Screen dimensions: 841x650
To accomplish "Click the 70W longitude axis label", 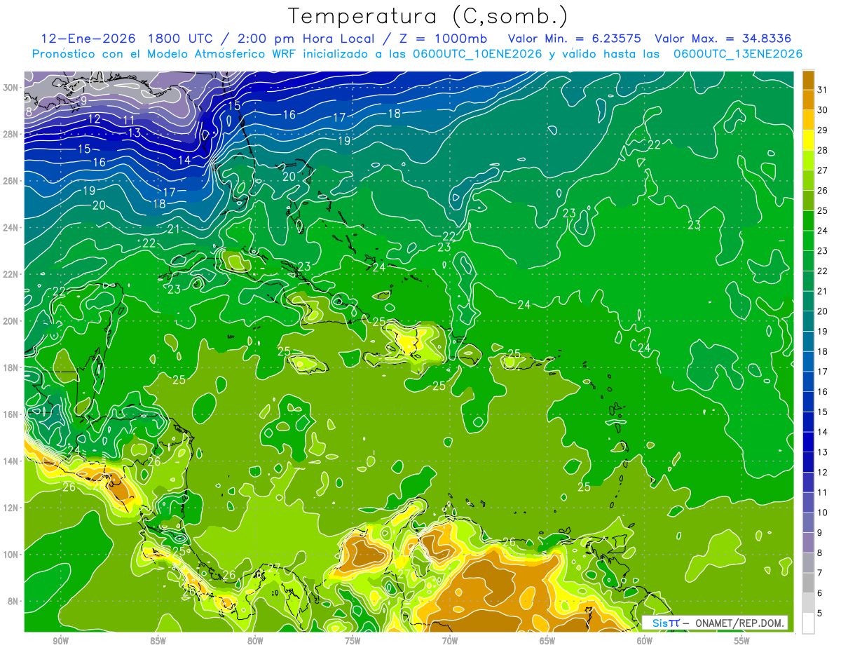I will [450, 641].
